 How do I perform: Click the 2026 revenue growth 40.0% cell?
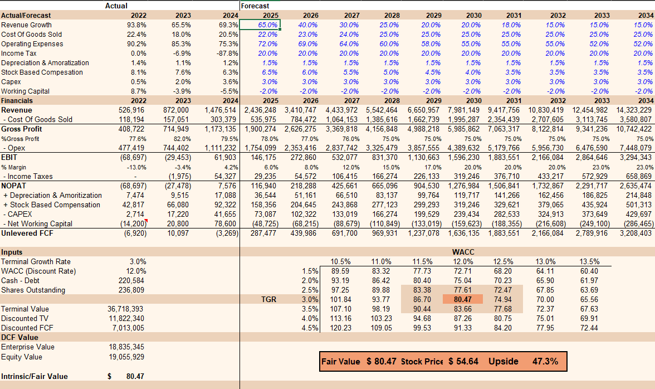click(x=307, y=25)
